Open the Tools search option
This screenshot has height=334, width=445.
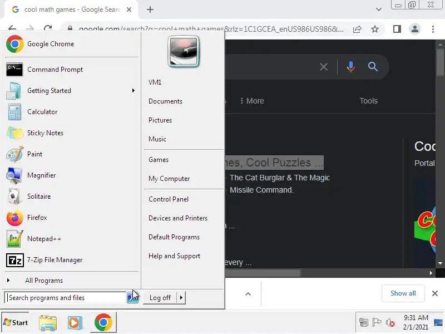[x=368, y=101]
